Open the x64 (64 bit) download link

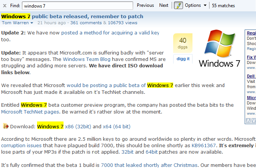click(116, 127)
